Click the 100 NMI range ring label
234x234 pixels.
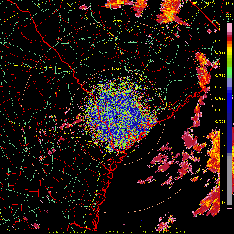tap(117, 21)
